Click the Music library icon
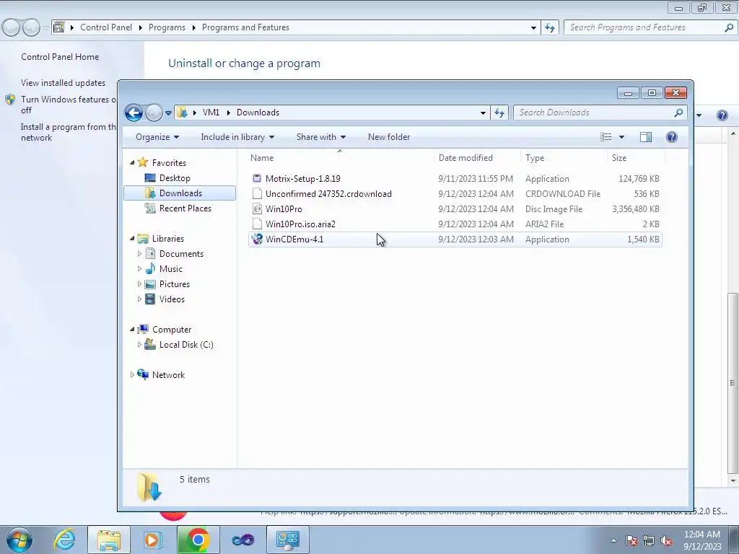This screenshot has width=739, height=554. [x=150, y=268]
